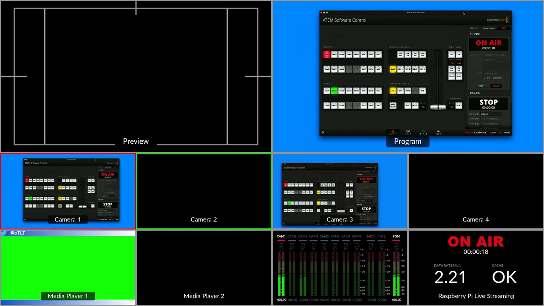Screen dimensions: 544x306
Task: Select MP1 in the Program row
Action: click(371, 69)
